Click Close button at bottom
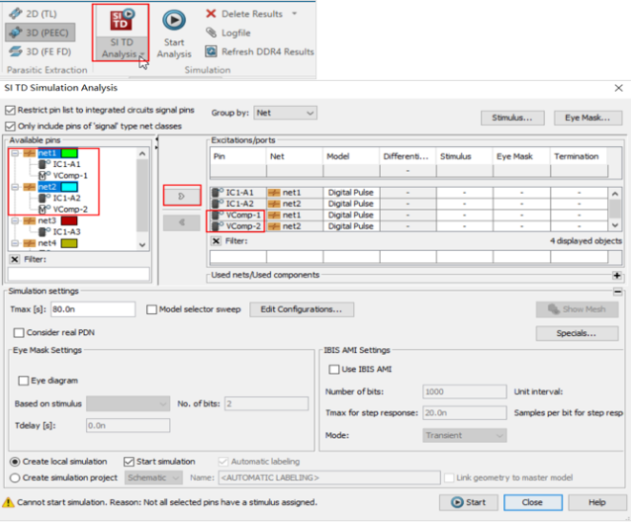Viewport: 631px width, 523px height. pyautogui.click(x=533, y=502)
